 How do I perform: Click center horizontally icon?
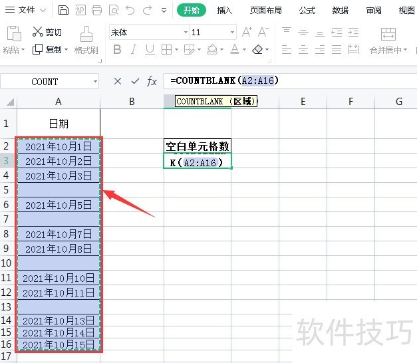303,49
